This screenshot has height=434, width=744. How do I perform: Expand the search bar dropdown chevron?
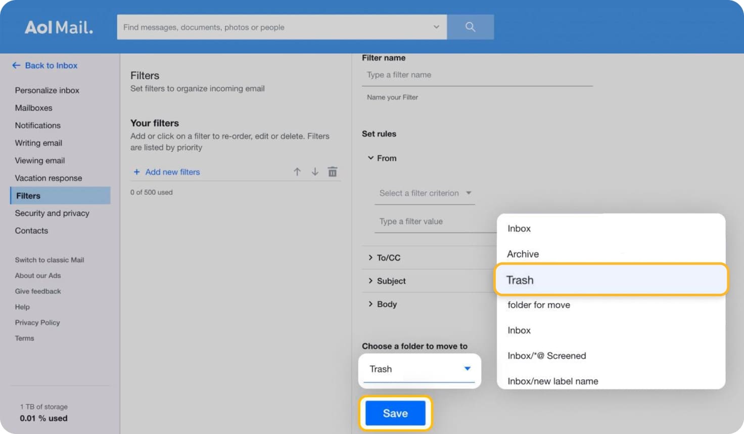point(436,27)
